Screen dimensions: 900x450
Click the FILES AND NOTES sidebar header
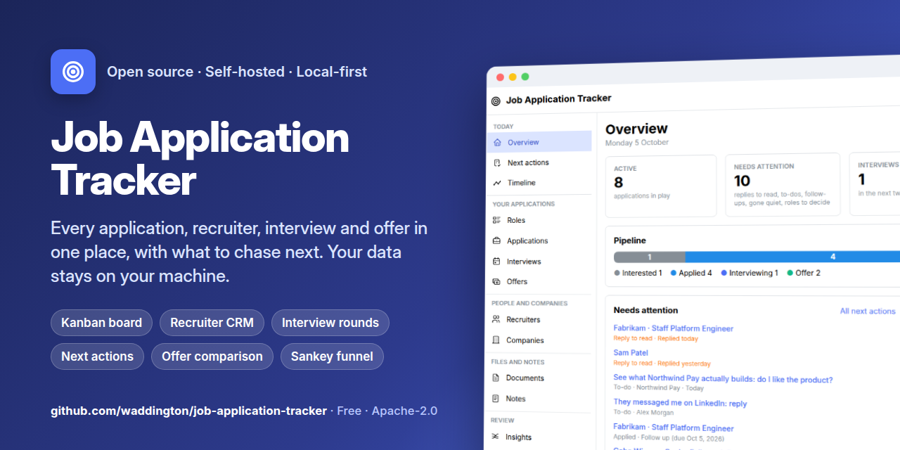point(517,362)
